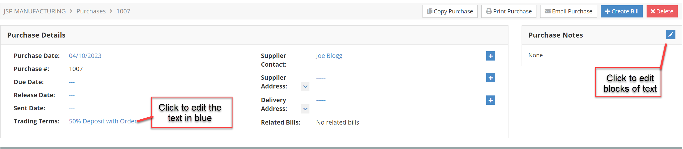
Task: Click the Copy Purchase button
Action: pos(450,11)
